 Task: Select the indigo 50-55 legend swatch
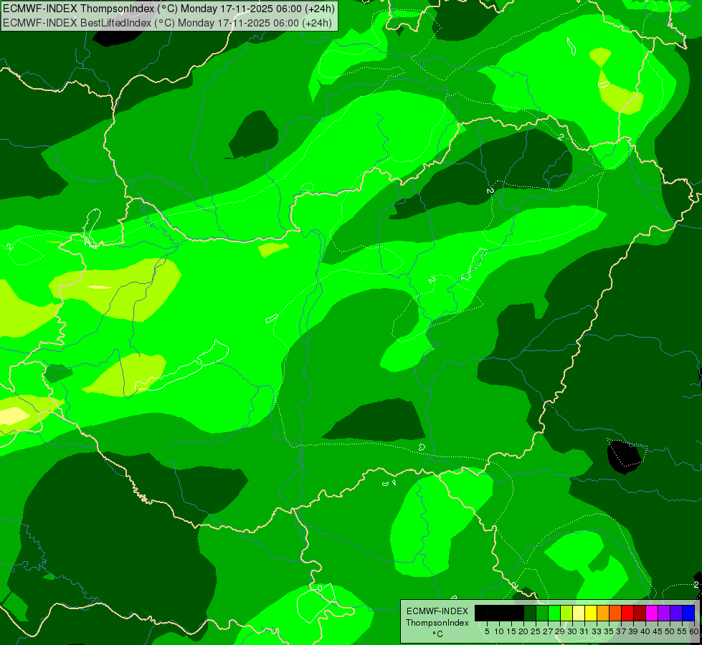pos(676,613)
